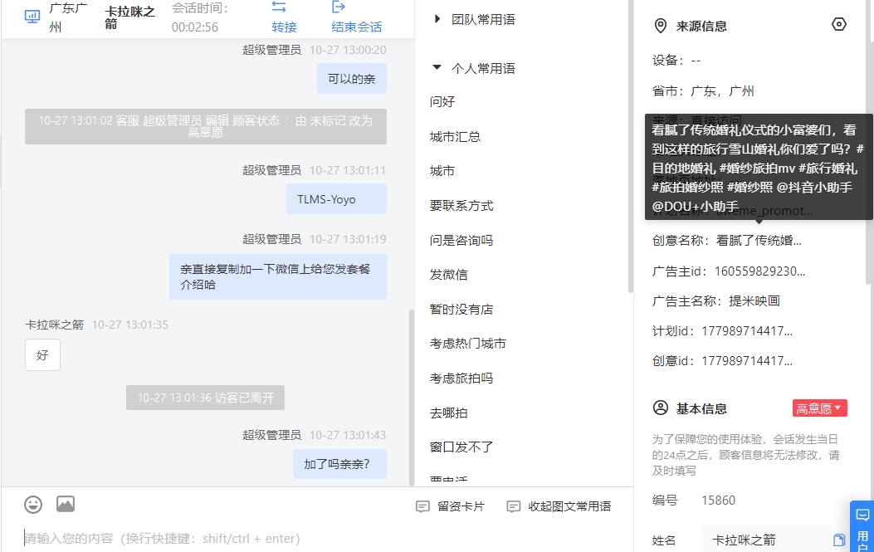Open the 高意愿 status dropdown
The image size is (874, 552).
(820, 408)
